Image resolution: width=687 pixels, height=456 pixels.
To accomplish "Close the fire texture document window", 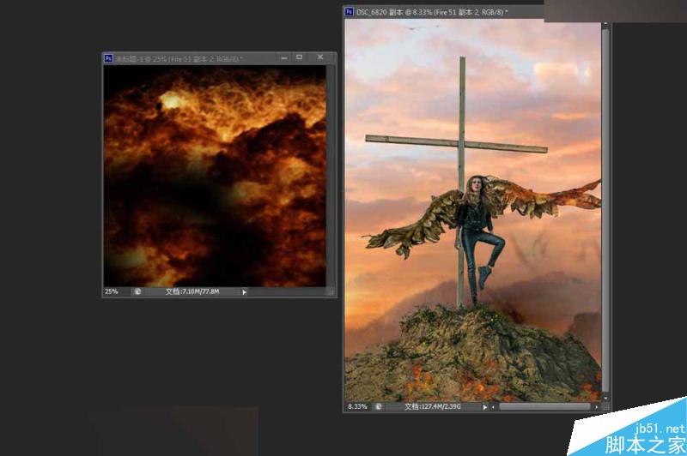I will pos(320,57).
